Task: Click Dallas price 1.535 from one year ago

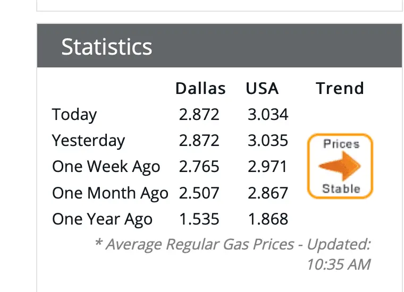Action: point(199,219)
